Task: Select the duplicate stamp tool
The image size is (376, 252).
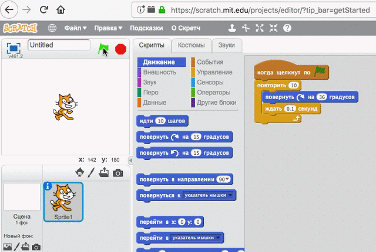Action: coord(233,28)
